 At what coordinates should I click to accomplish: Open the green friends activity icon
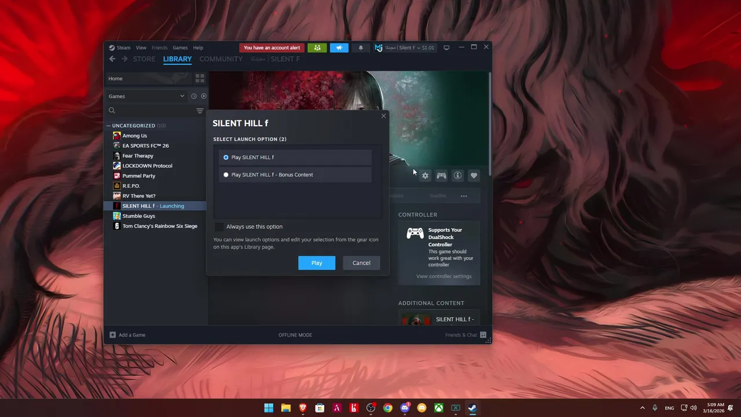pos(317,47)
